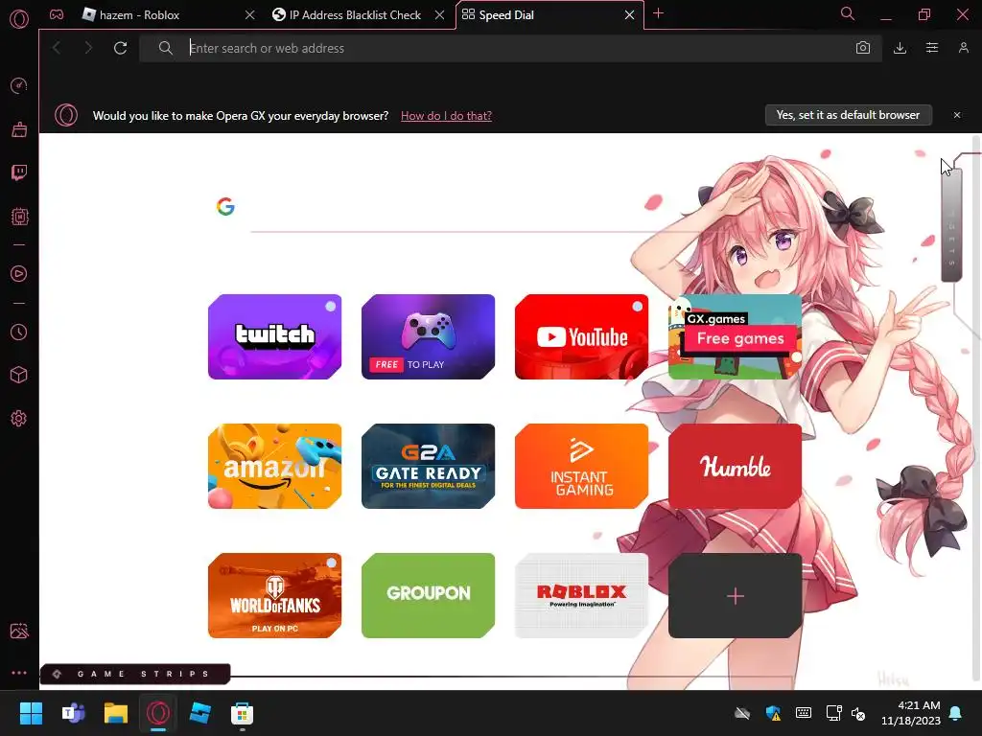Open Windows Security tray icon
This screenshot has height=736, width=982.
coord(774,713)
